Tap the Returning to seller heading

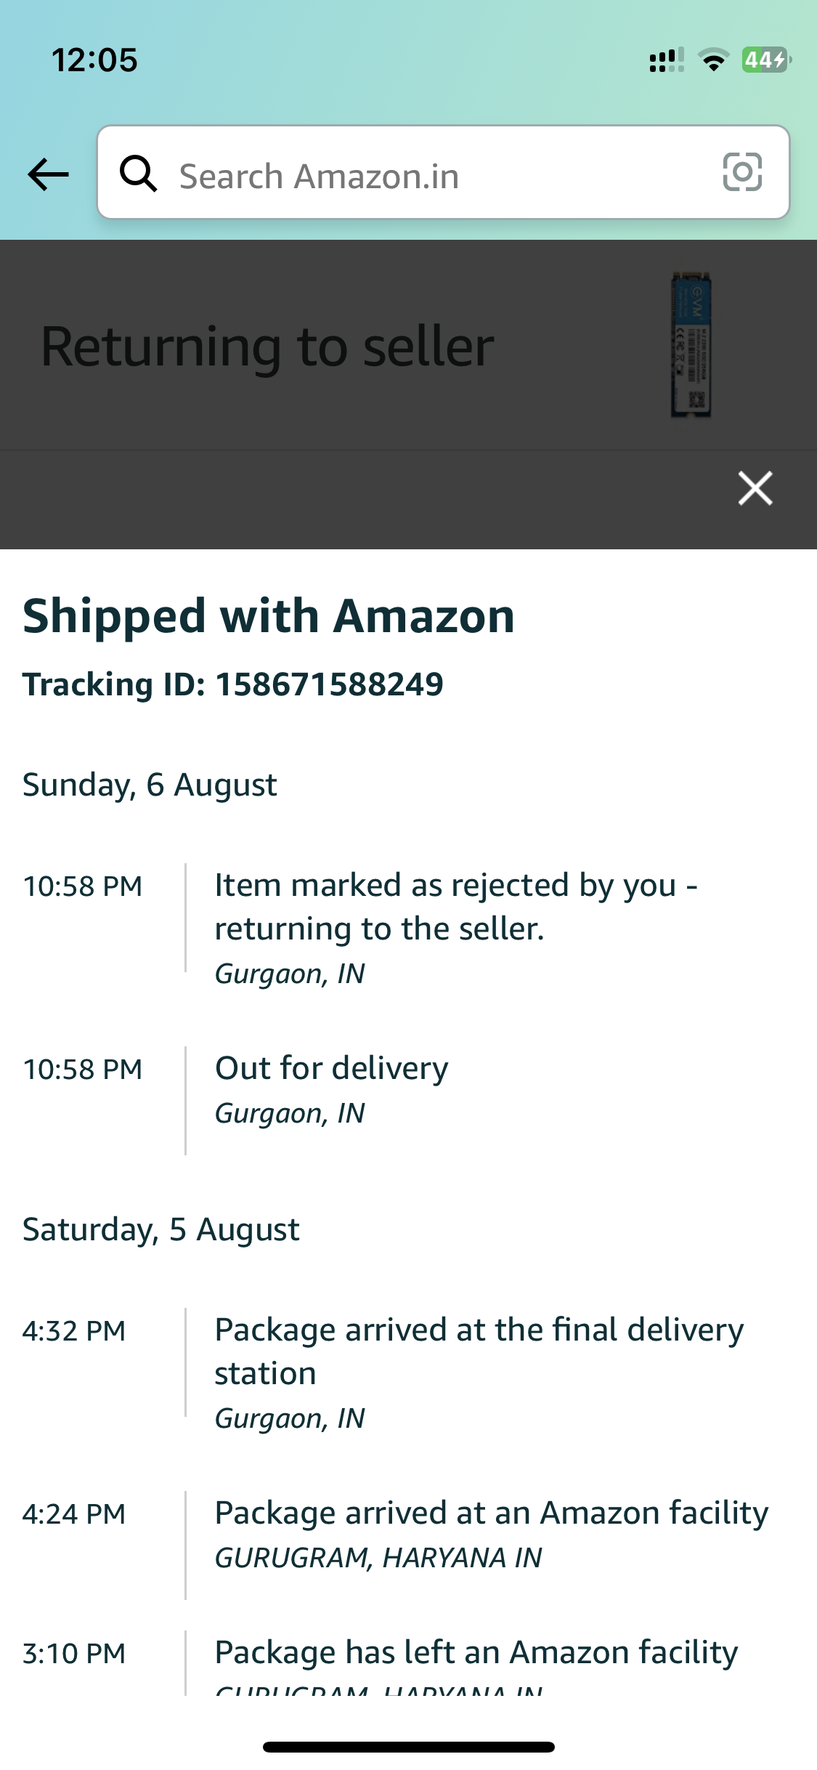[267, 347]
